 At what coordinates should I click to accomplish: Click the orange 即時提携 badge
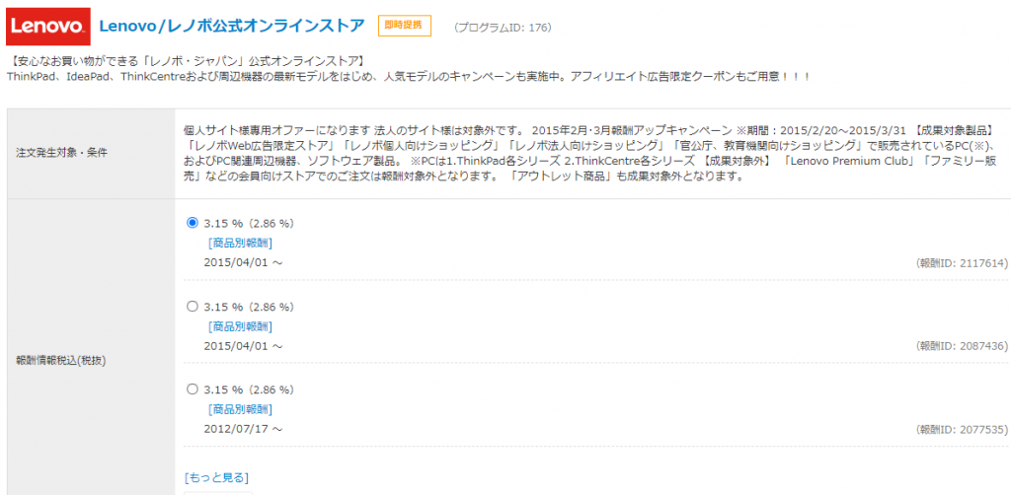click(405, 26)
